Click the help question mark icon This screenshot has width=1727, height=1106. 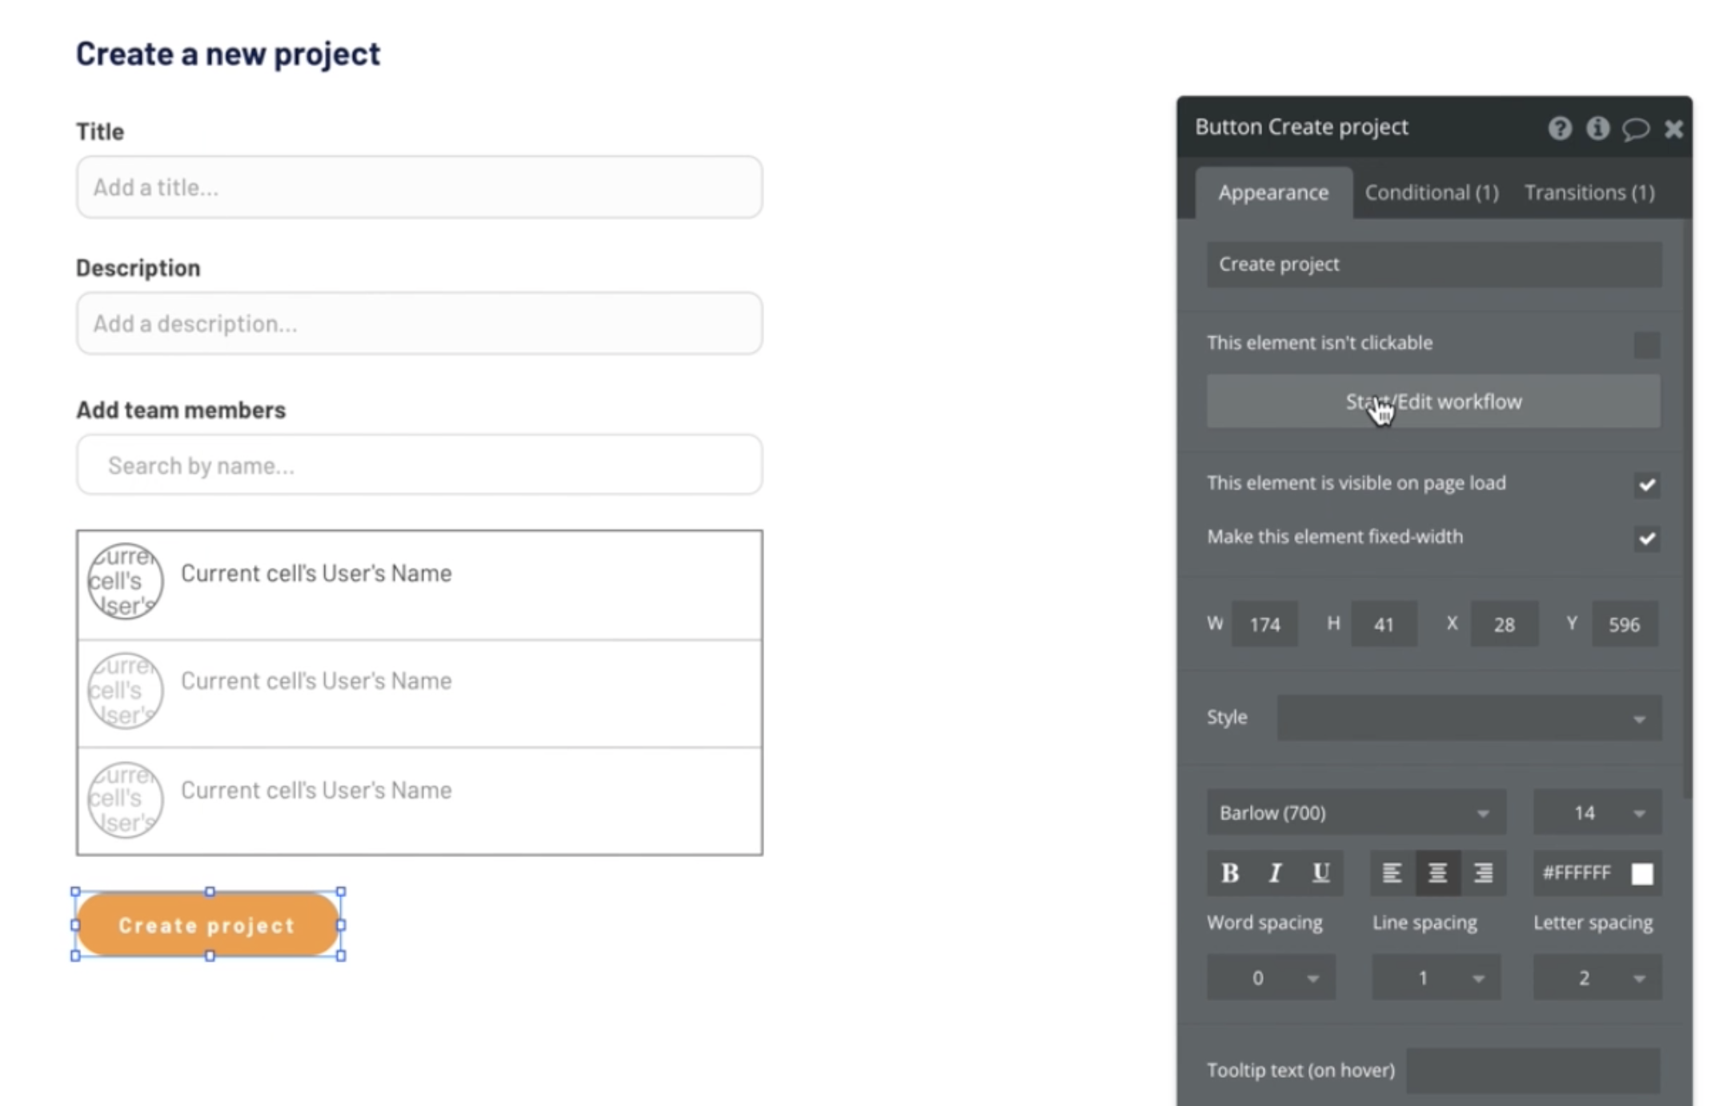1559,128
